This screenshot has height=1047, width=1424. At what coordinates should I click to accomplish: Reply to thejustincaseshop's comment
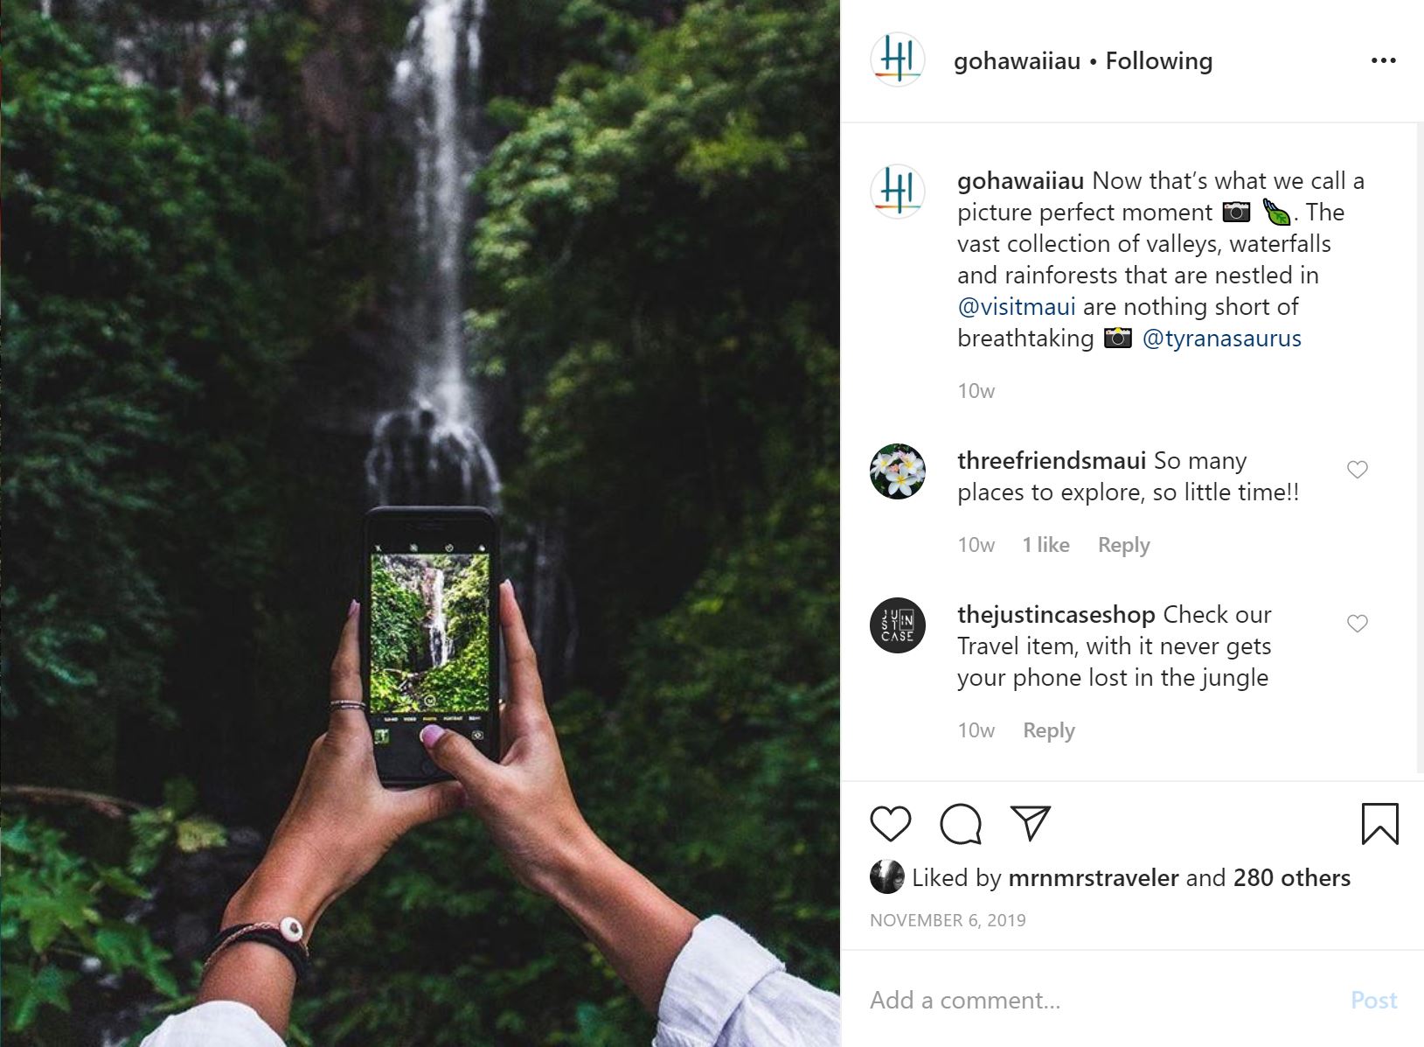1048,730
